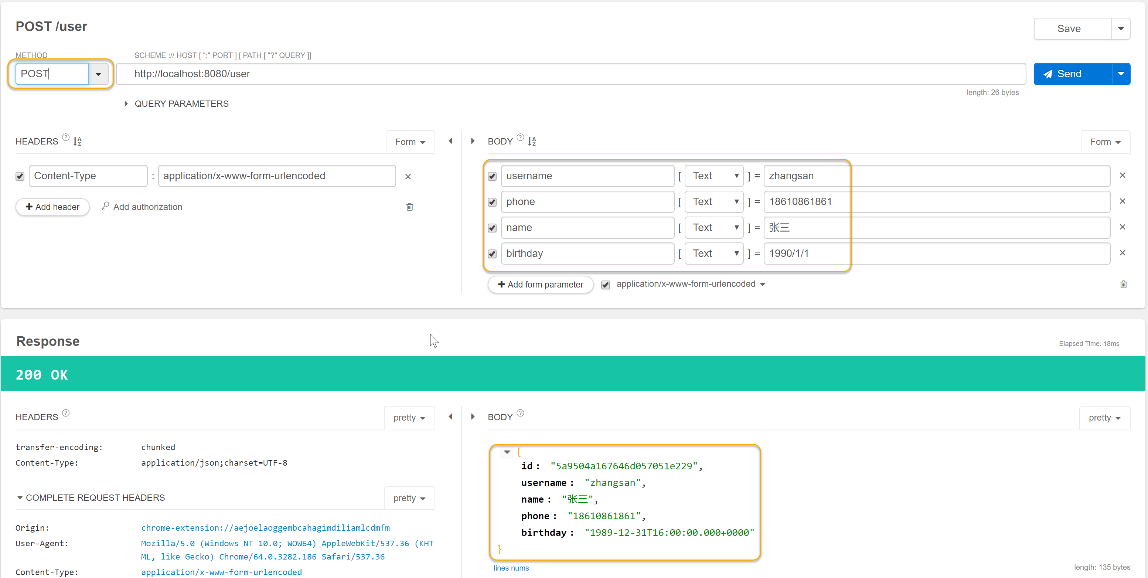The height and width of the screenshot is (578, 1148).
Task: Click the 200 OK status bar
Action: click(573, 374)
